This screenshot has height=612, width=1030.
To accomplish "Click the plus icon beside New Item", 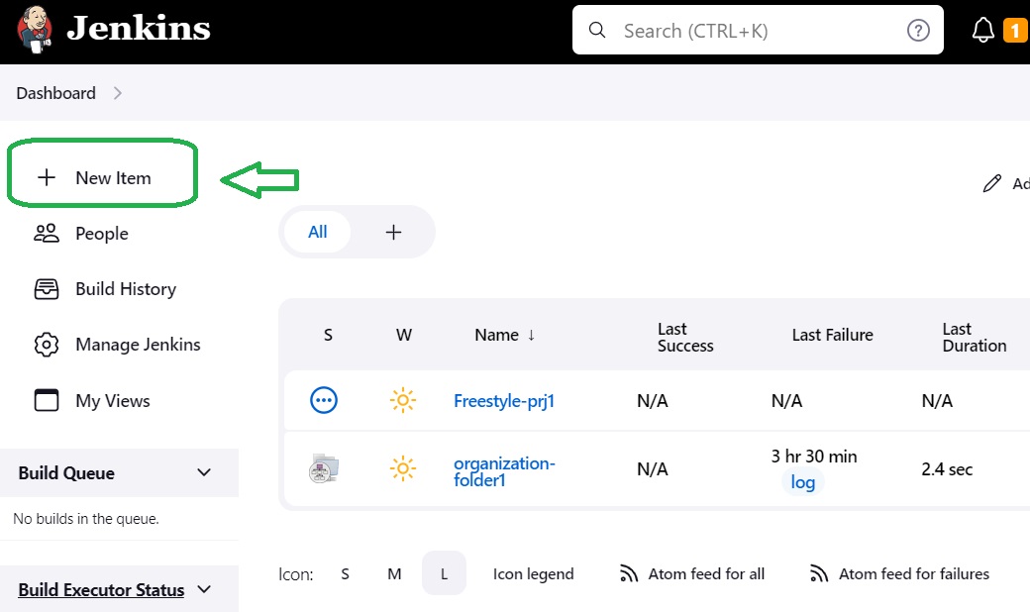I will point(46,177).
